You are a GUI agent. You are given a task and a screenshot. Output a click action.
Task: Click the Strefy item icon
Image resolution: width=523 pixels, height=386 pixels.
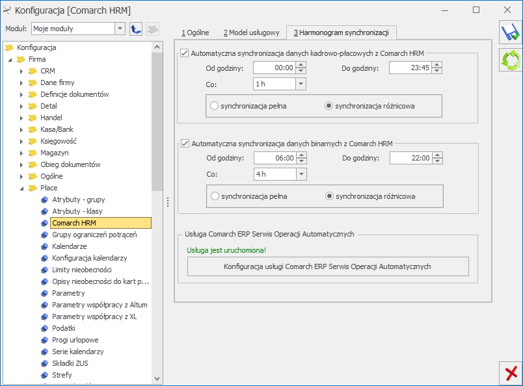point(44,375)
